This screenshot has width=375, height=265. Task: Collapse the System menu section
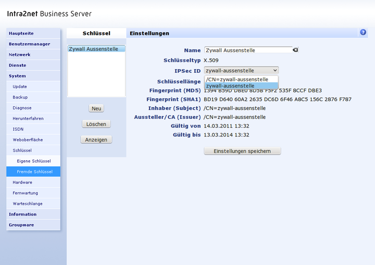[x=33, y=76]
